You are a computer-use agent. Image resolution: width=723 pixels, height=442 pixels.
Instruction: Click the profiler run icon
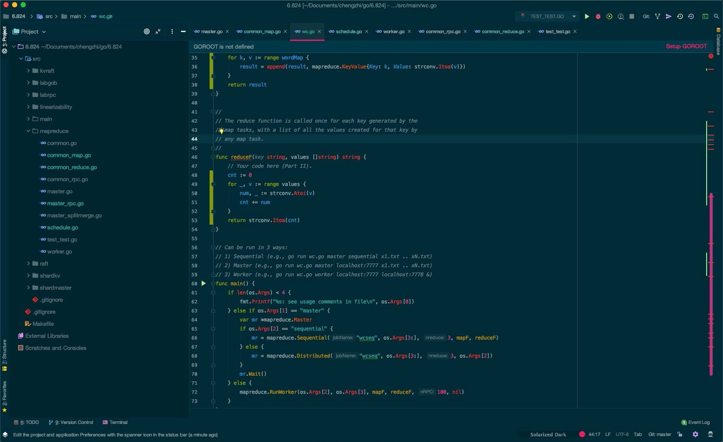tap(621, 16)
